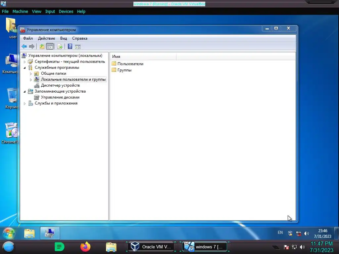The height and width of the screenshot is (254, 339).
Task: Click host blue globe launcher icon
Action: (x=9, y=247)
